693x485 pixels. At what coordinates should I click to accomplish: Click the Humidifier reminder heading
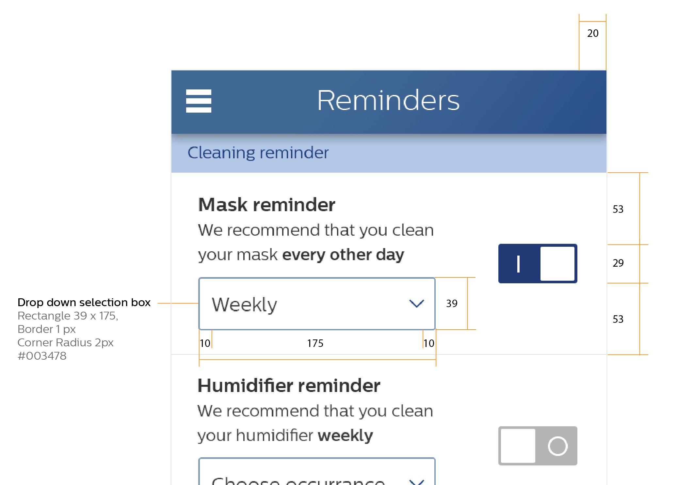[289, 386]
